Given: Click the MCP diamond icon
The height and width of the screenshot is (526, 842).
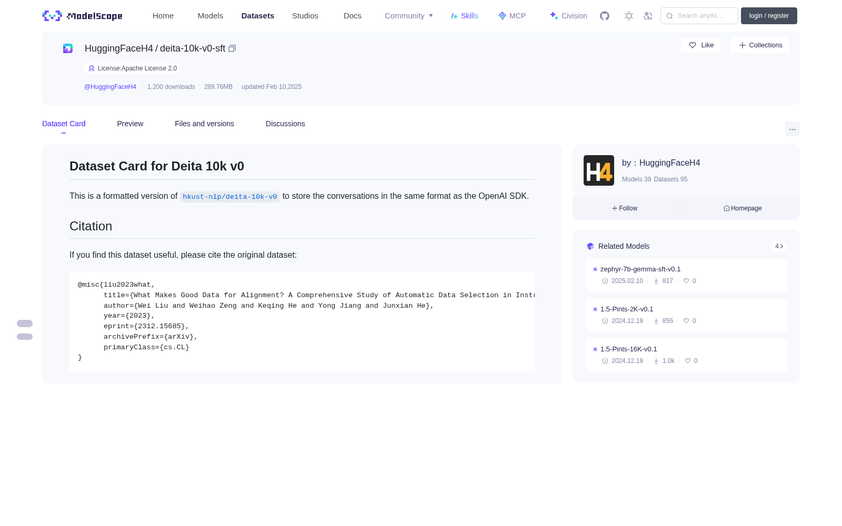Looking at the screenshot, I should click(x=502, y=16).
